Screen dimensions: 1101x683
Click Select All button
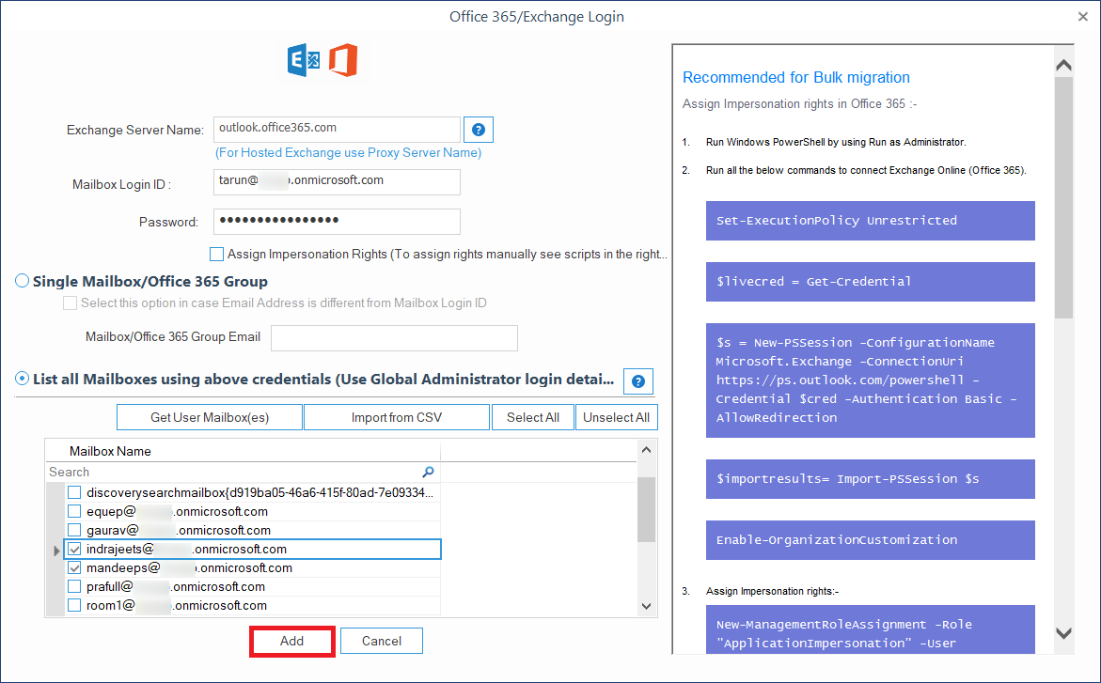click(533, 417)
